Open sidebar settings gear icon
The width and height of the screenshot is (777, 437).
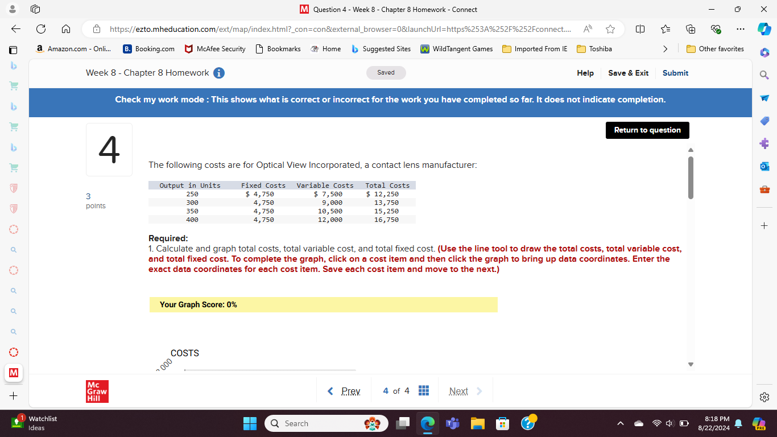click(764, 397)
